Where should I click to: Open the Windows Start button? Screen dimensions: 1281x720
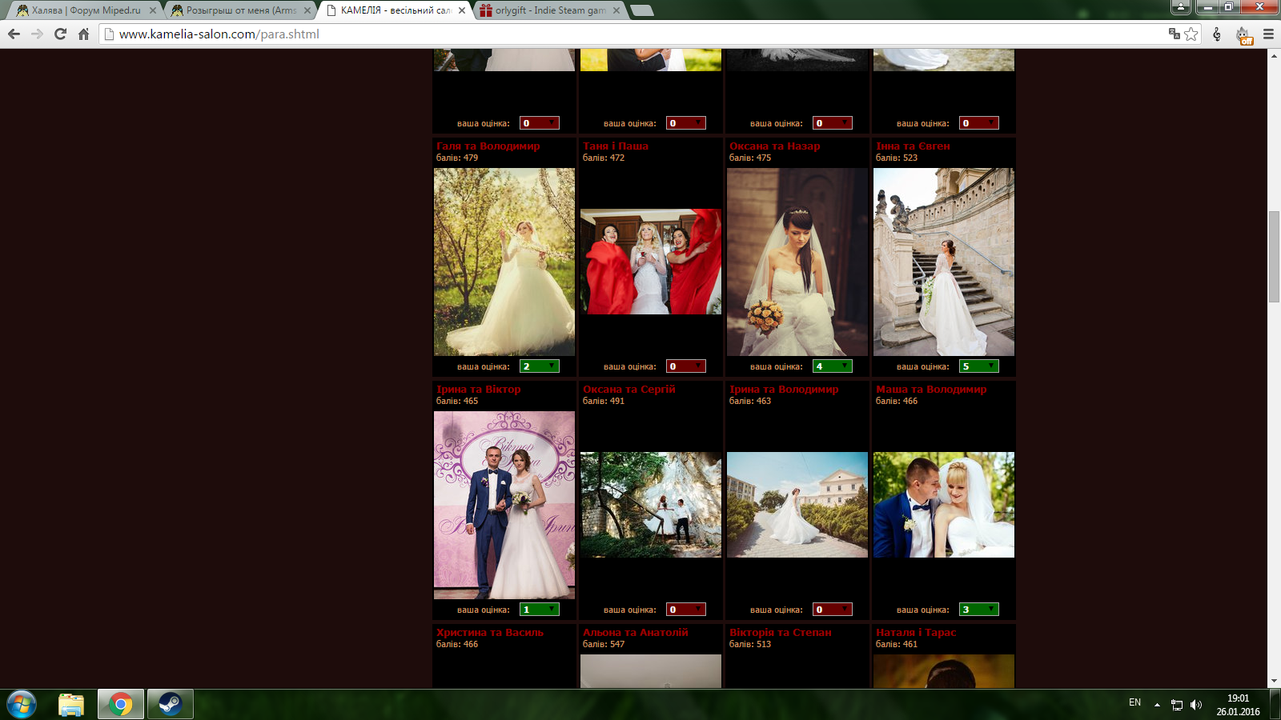click(x=22, y=704)
